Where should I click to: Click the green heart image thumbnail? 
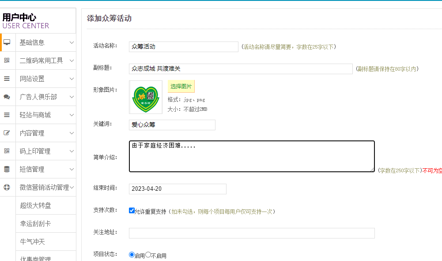click(x=146, y=97)
